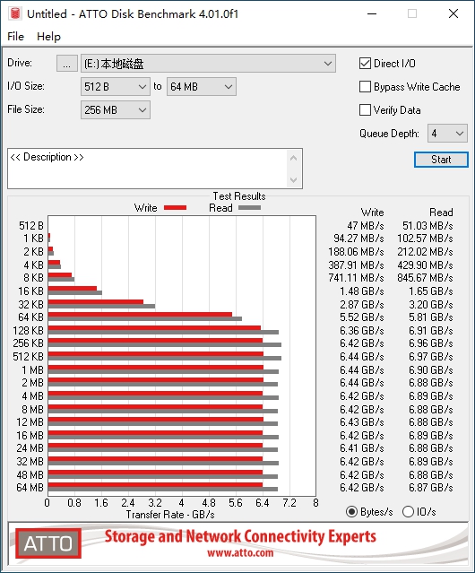Click the ATTO Disk Benchmark title bar icon
The image size is (475, 573).
click(15, 13)
